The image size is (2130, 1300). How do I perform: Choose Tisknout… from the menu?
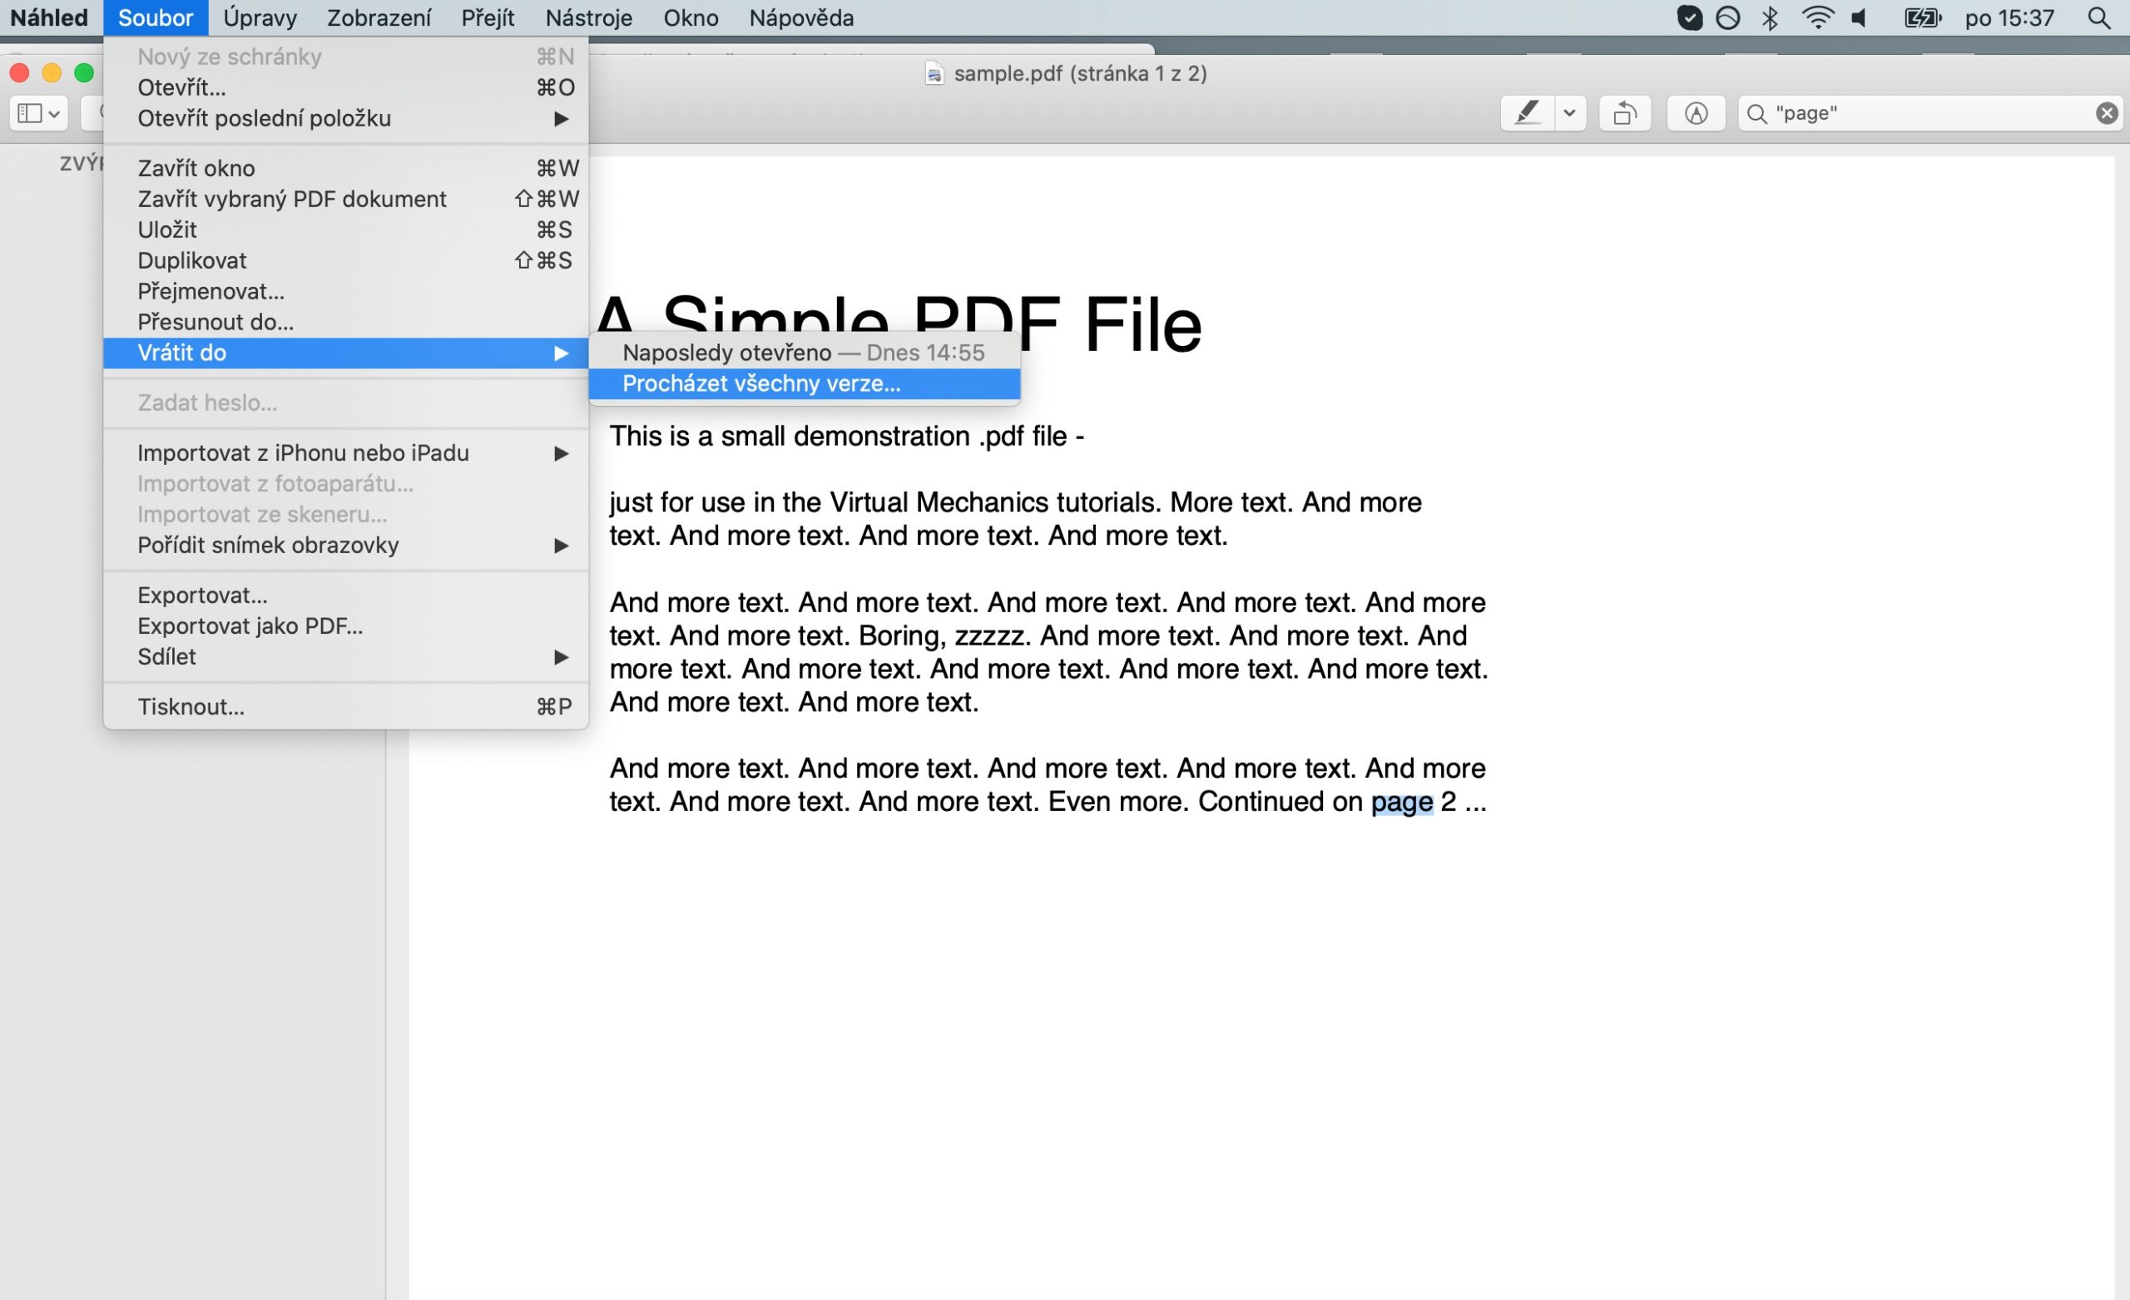click(191, 707)
